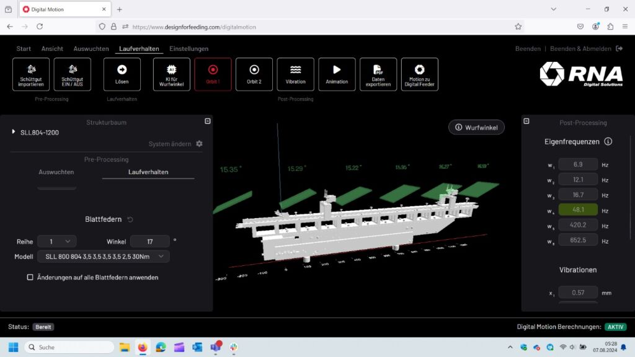
Task: Click the Schüttgut importieren icon button
Action: click(x=31, y=74)
